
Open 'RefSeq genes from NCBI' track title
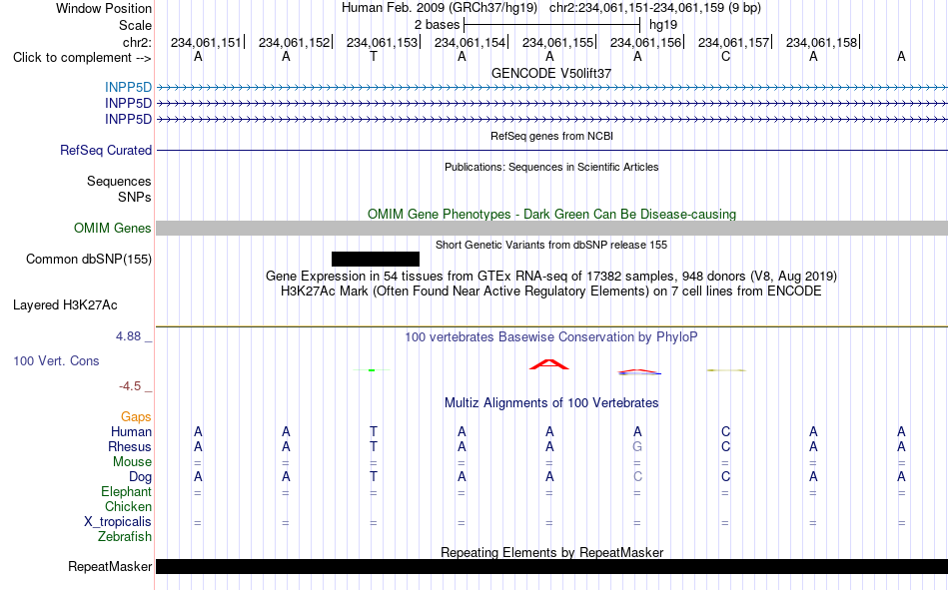coord(551,136)
